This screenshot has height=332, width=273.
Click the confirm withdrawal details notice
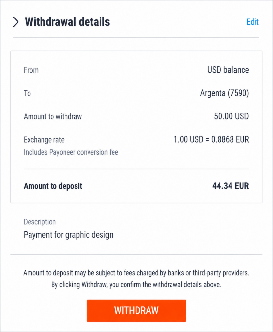coord(136,285)
